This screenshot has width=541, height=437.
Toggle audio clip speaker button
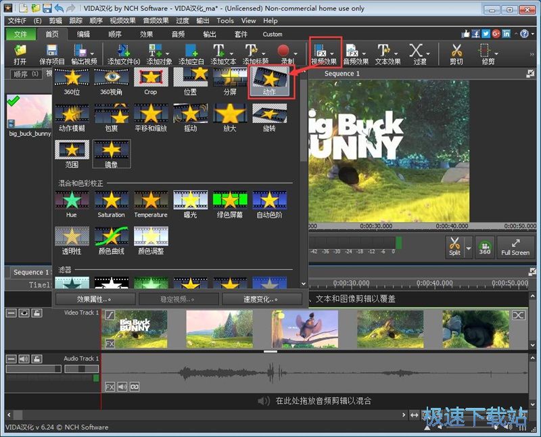pyautogui.click(x=122, y=387)
